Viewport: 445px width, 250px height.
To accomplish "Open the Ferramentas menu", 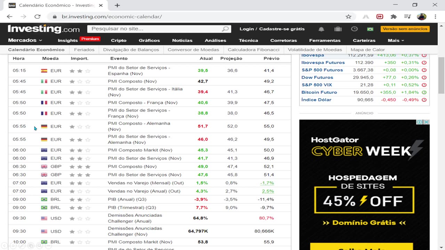I will (325, 40).
